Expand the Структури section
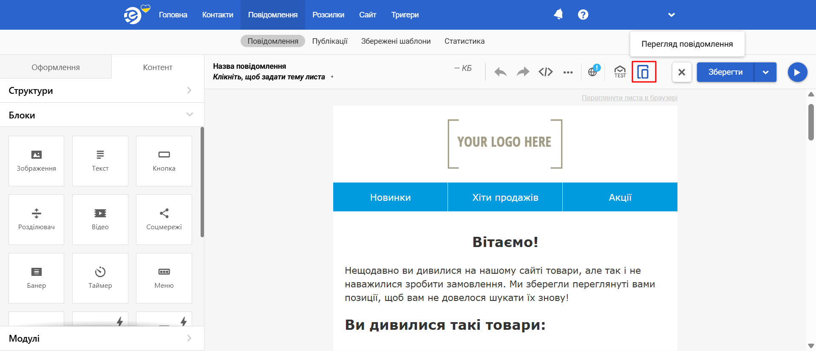Viewport: 816px width, 351px height. 102,90
